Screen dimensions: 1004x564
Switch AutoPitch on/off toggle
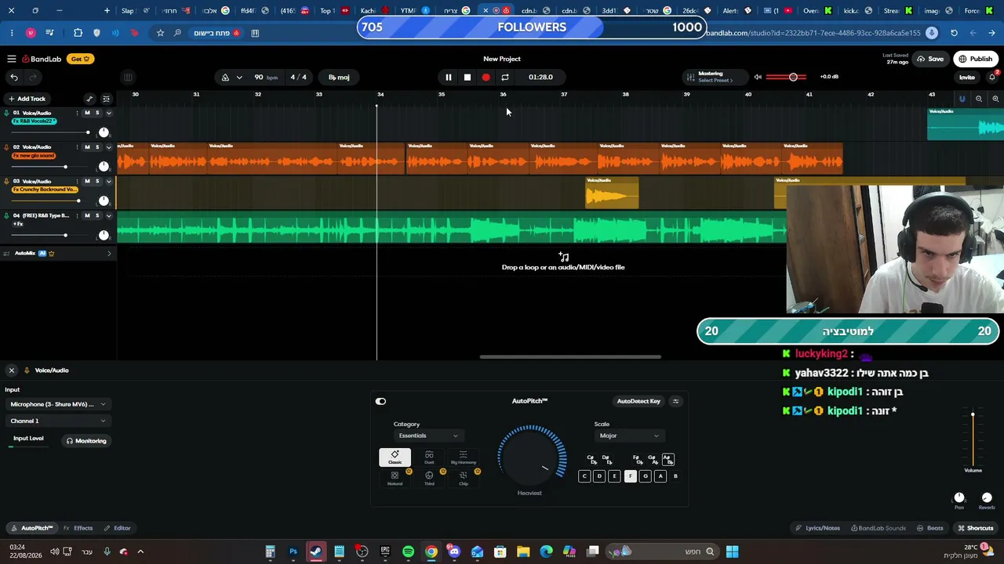tap(380, 401)
